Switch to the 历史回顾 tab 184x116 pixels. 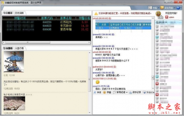tap(19, 13)
